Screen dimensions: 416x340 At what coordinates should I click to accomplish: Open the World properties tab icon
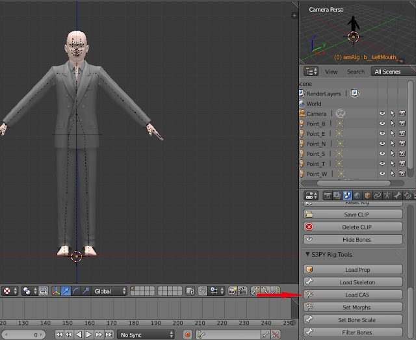pyautogui.click(x=357, y=195)
